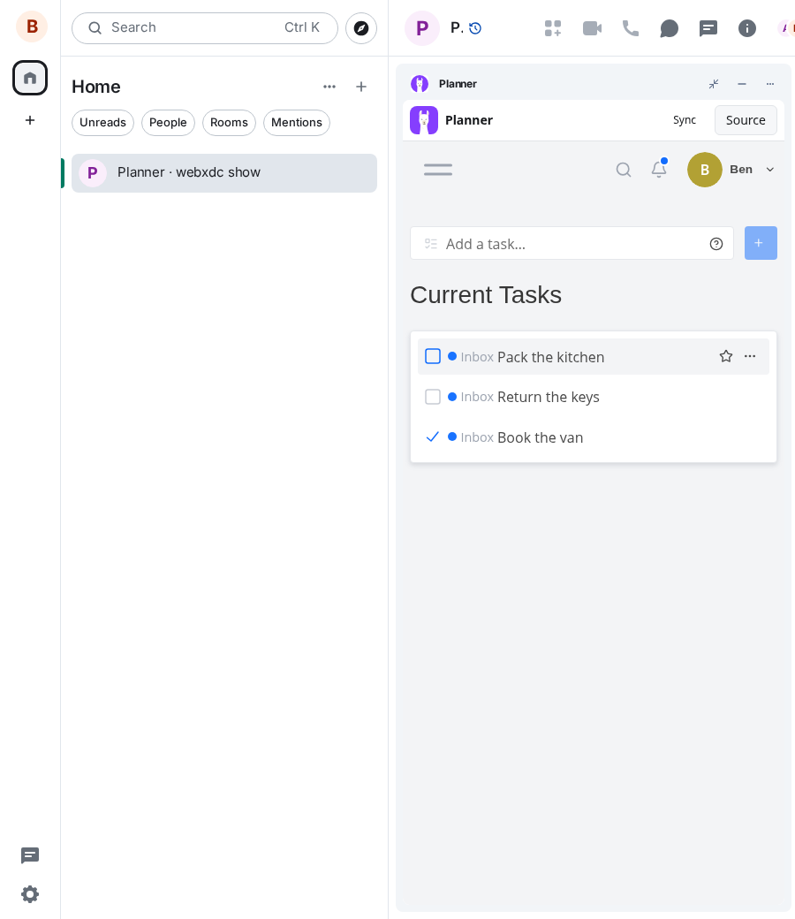Open the room info icon

click(747, 28)
